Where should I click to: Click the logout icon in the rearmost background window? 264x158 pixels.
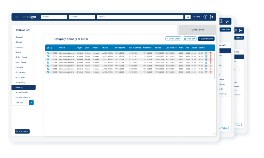pos(240,30)
